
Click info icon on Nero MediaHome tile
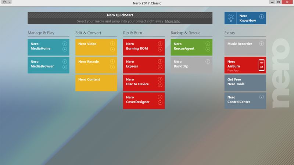(65, 44)
